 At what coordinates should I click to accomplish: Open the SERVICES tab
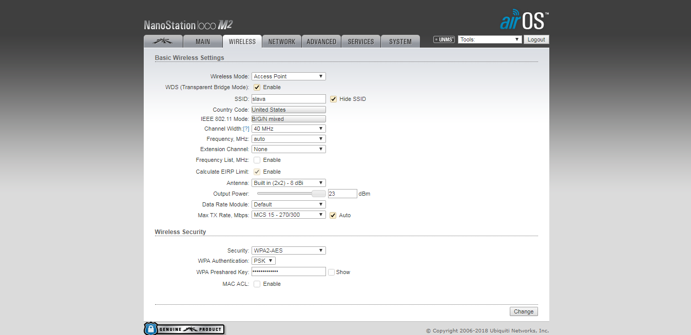tap(361, 41)
